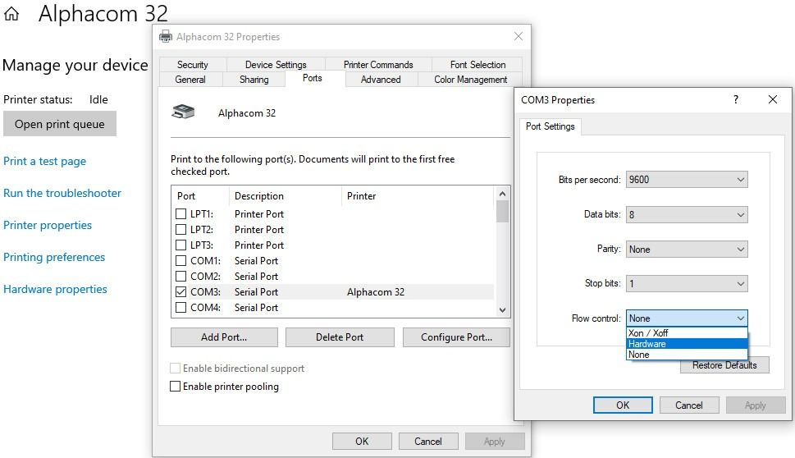This screenshot has height=458, width=795.
Task: Open the Font Selection tab
Action: point(477,64)
